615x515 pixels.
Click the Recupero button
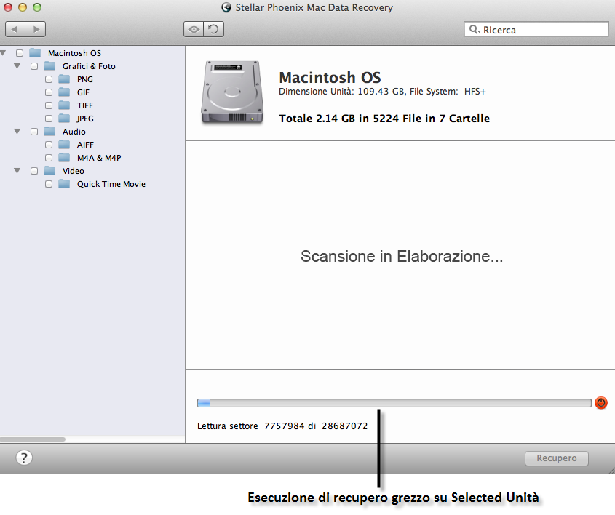(x=557, y=458)
